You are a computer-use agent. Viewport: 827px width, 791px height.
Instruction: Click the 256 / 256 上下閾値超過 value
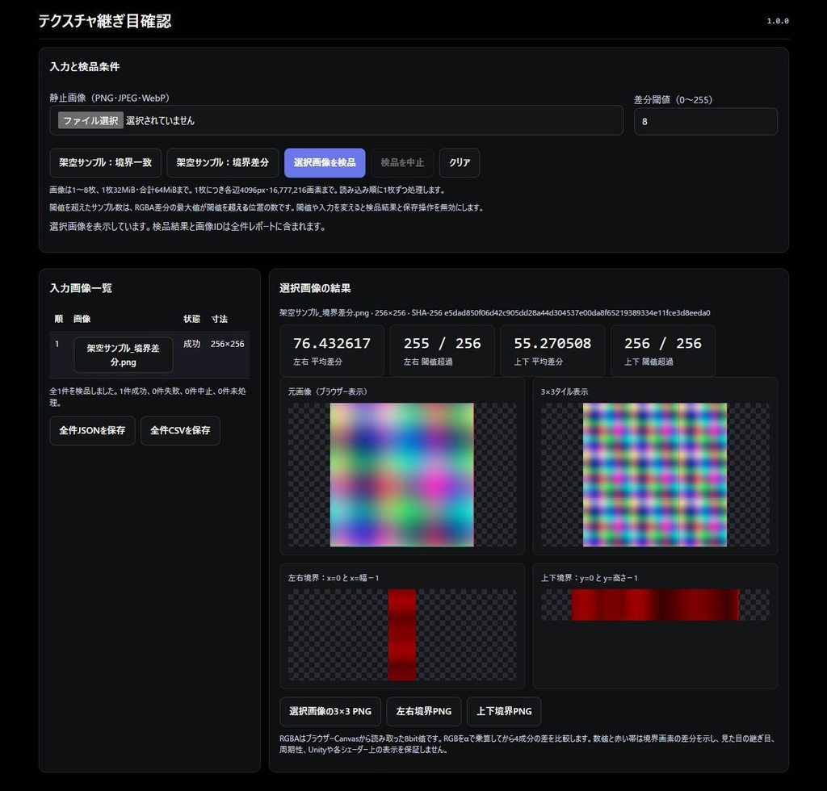click(663, 344)
